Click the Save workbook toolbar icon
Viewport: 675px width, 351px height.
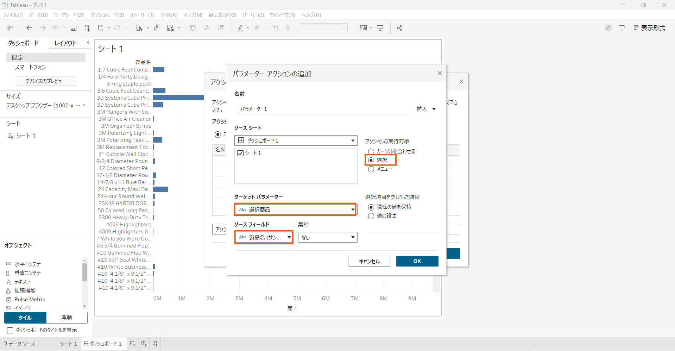[74, 28]
